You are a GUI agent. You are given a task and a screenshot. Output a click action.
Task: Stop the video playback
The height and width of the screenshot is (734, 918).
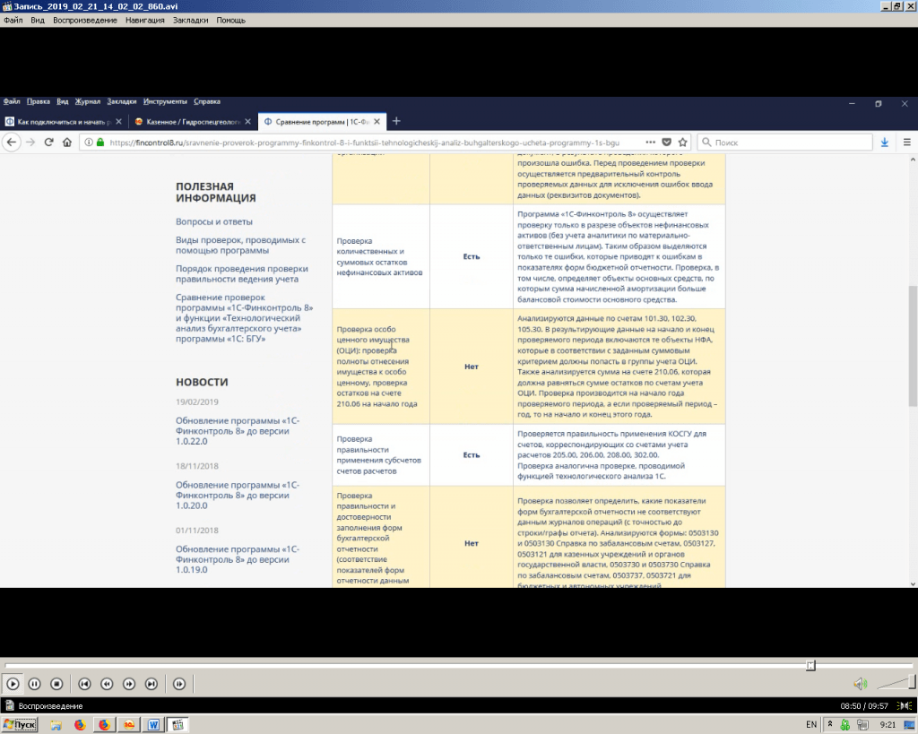pos(56,684)
